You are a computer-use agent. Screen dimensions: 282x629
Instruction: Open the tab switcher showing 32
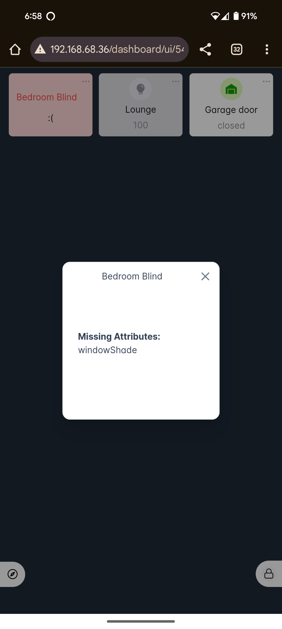coord(237,49)
